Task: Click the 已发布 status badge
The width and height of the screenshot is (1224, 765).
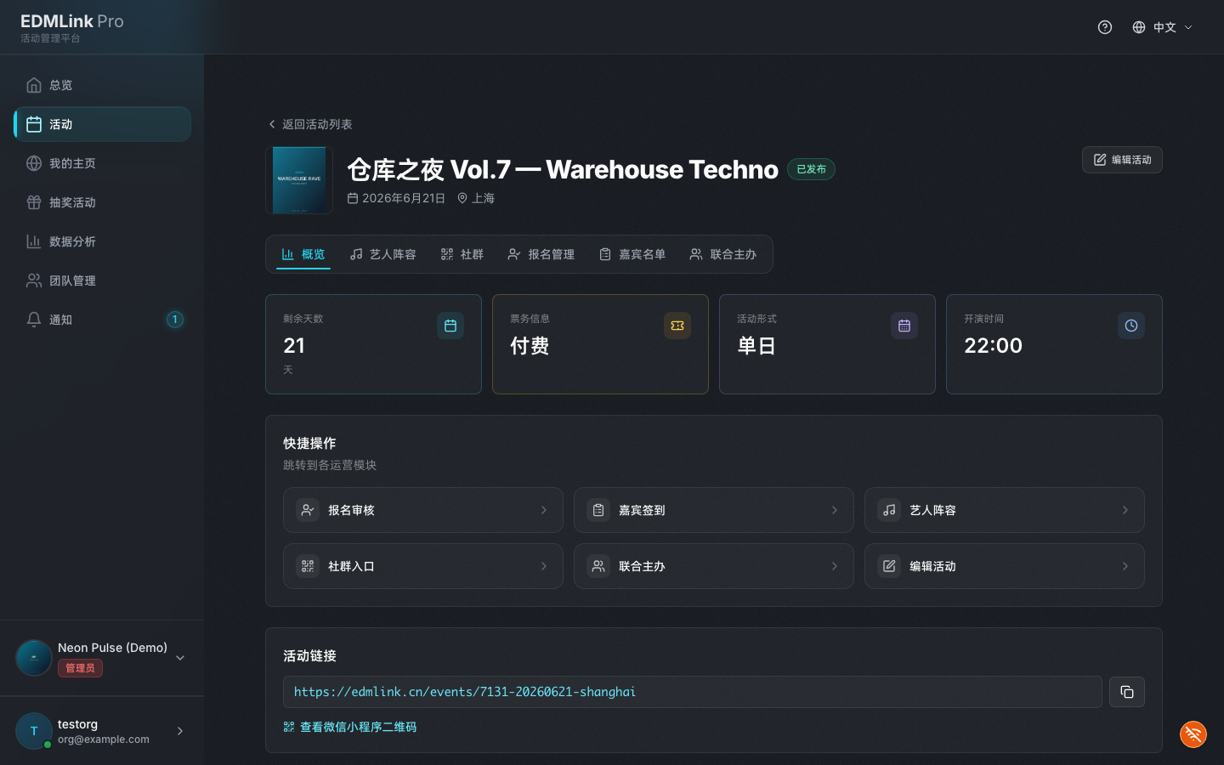Action: click(811, 169)
